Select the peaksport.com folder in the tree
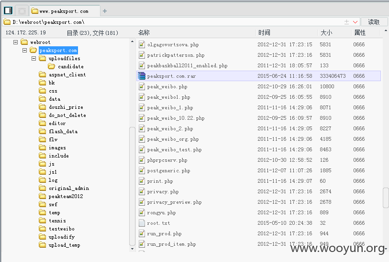The width and height of the screenshot is (389, 262). click(58, 50)
